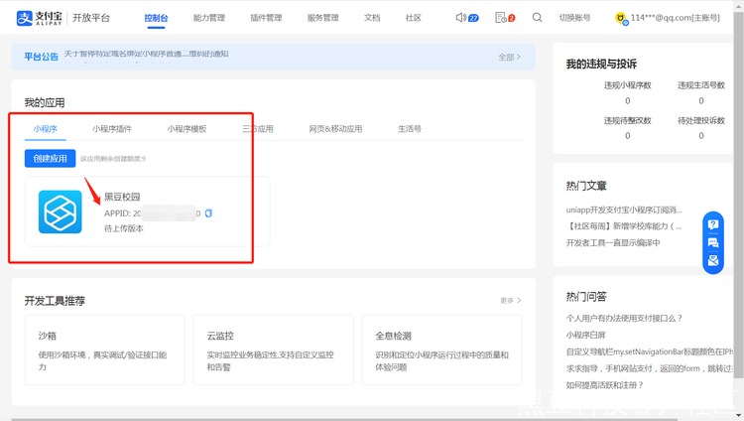Open the platform announcement notice text

[146, 55]
